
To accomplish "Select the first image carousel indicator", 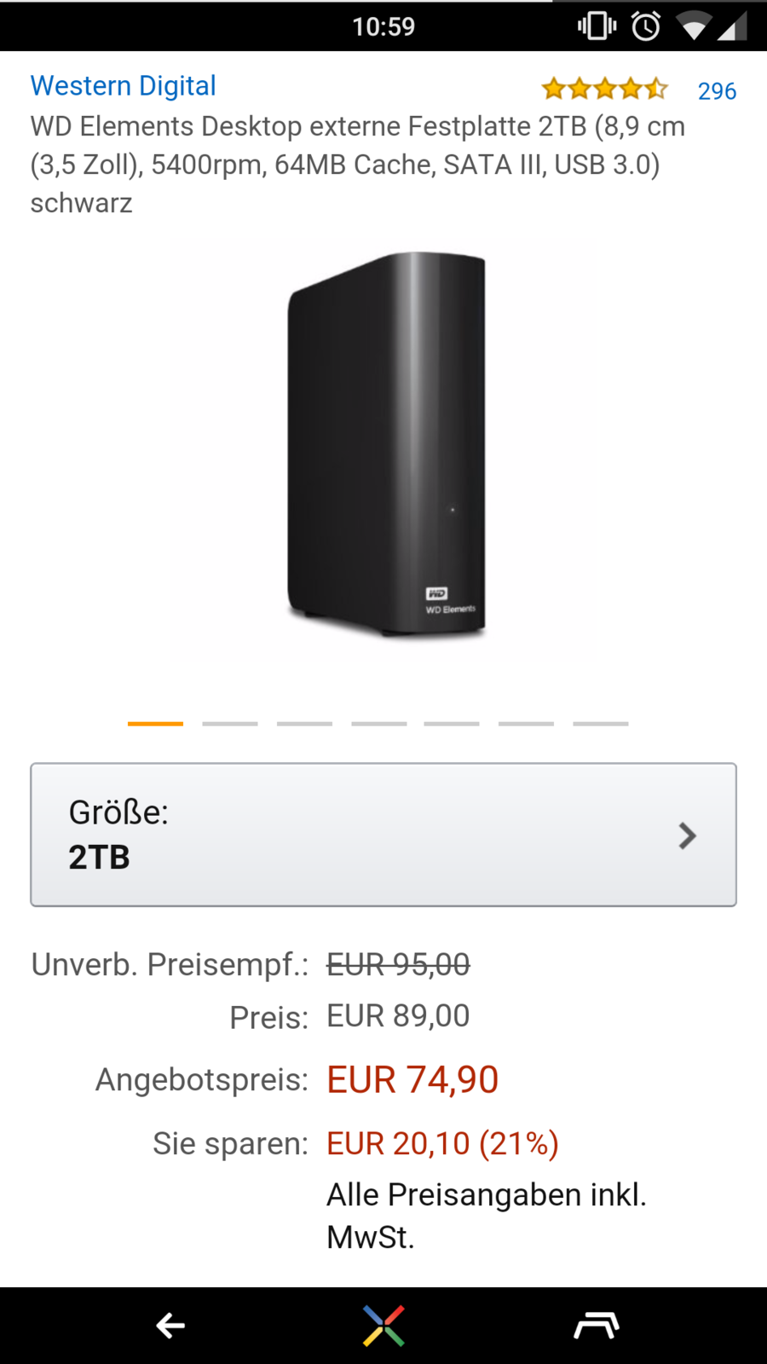I will click(155, 723).
